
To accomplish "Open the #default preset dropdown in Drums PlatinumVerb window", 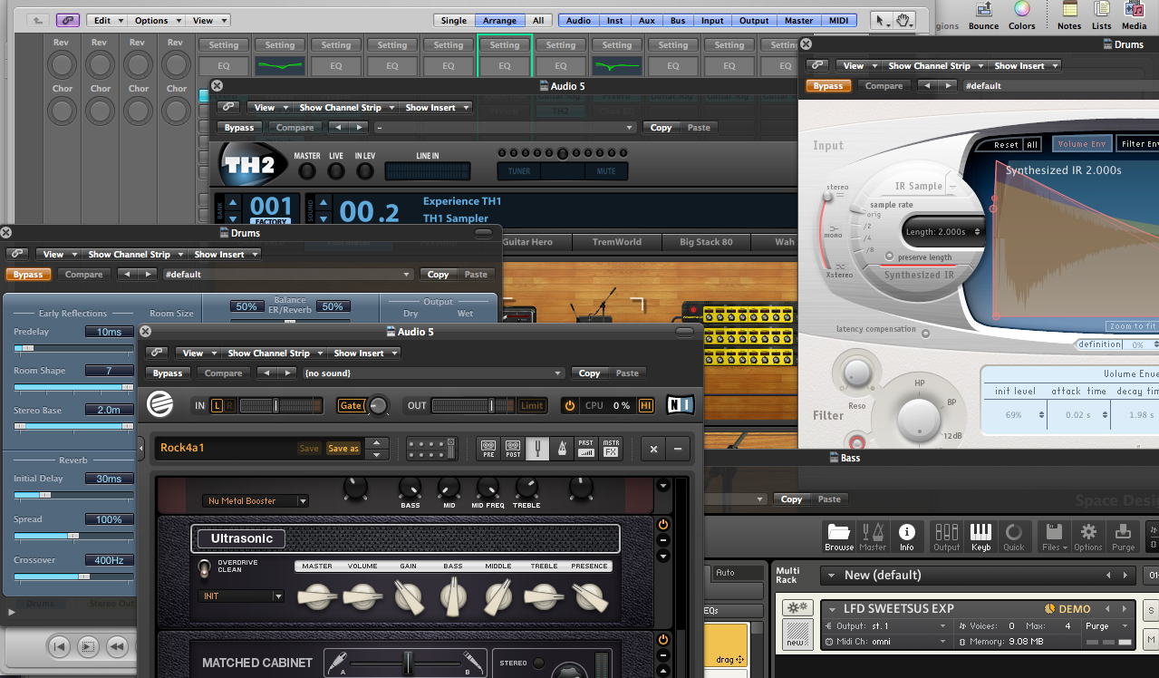I will (288, 275).
